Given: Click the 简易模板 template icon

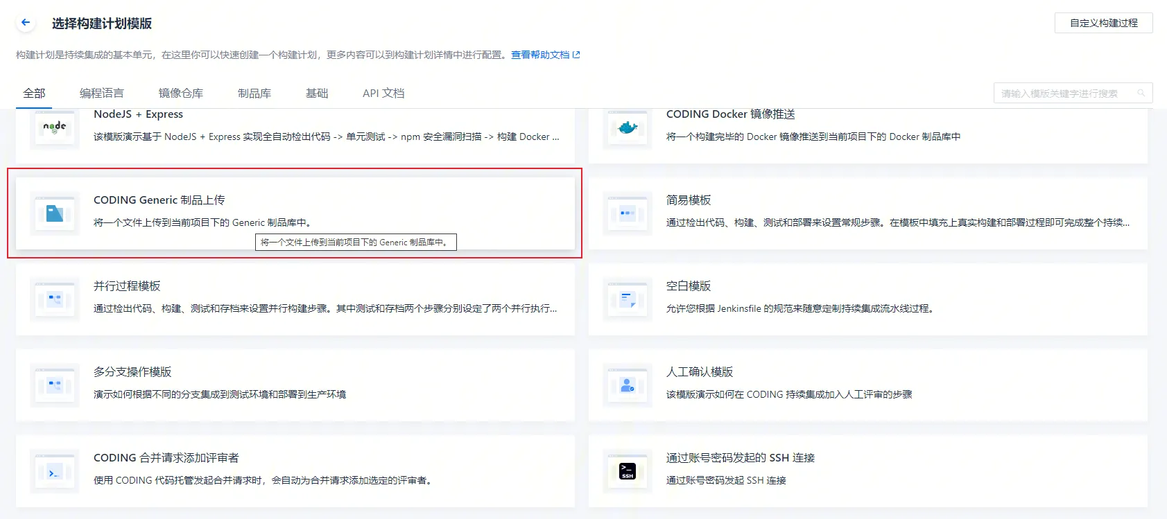Looking at the screenshot, I should coord(628,213).
